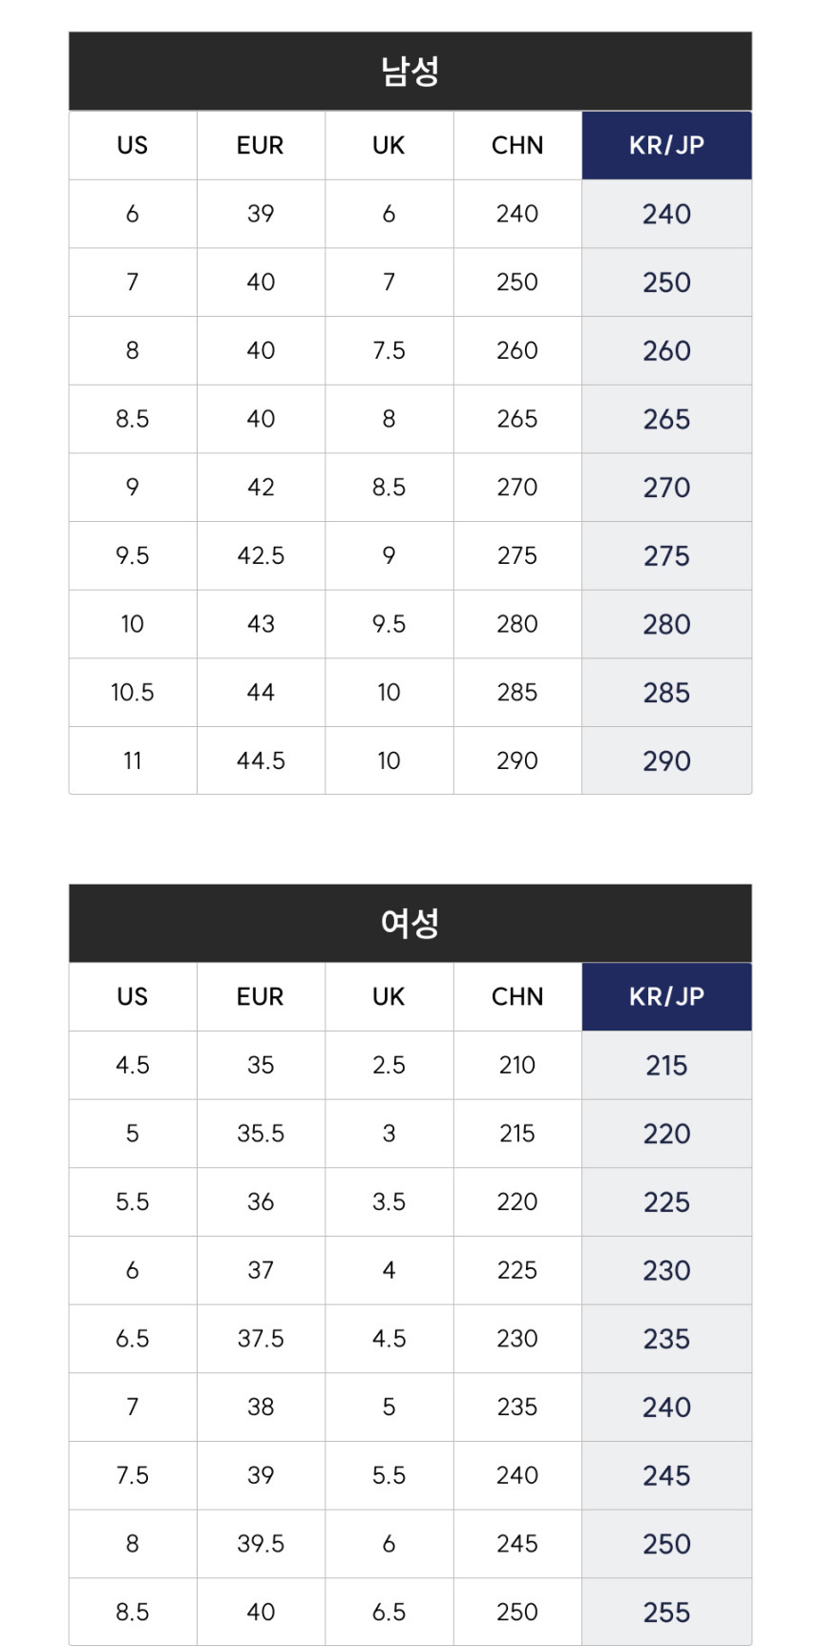Click CHN 210 cell in women's table
This screenshot has width=821, height=1646.
click(x=517, y=1065)
